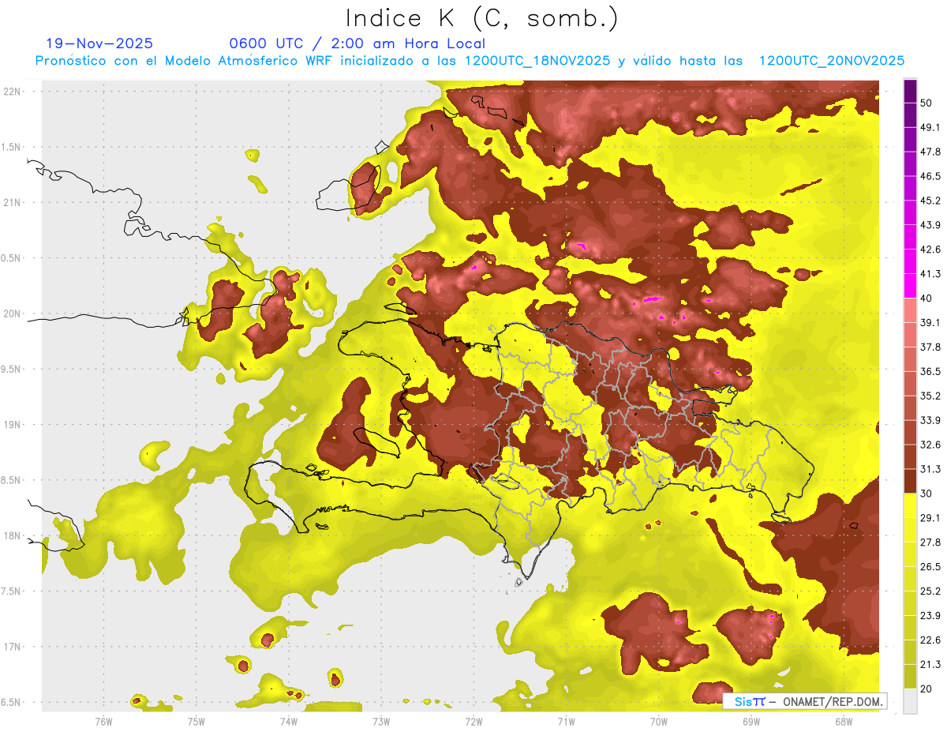
Task: Click the colorbar value 49.1
Action: (x=930, y=128)
